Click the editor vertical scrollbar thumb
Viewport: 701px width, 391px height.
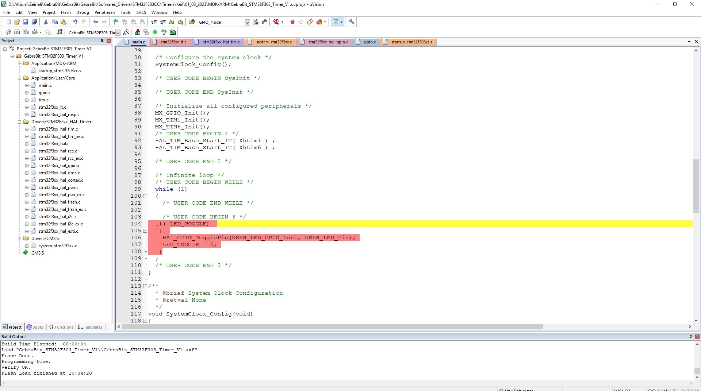(696, 186)
